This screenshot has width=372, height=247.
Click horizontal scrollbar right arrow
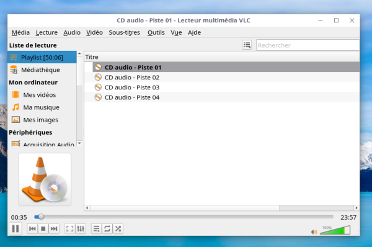tap(356, 208)
